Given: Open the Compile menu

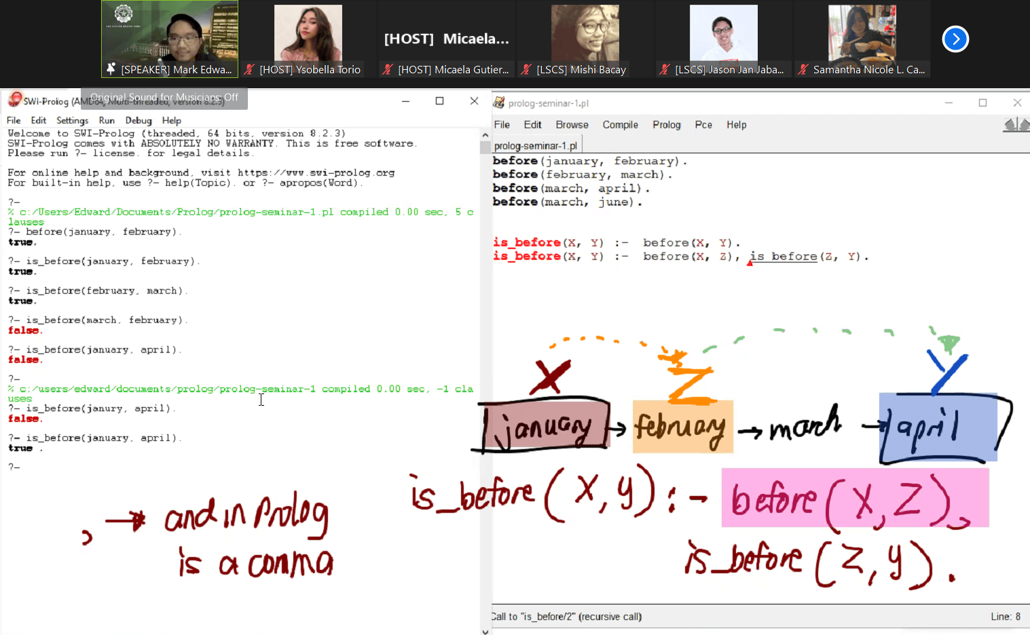Looking at the screenshot, I should pyautogui.click(x=620, y=124).
